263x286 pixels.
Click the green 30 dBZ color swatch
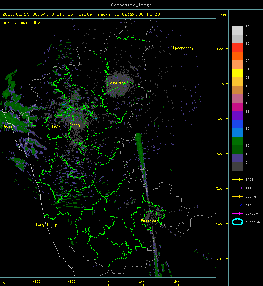(x=237, y=141)
